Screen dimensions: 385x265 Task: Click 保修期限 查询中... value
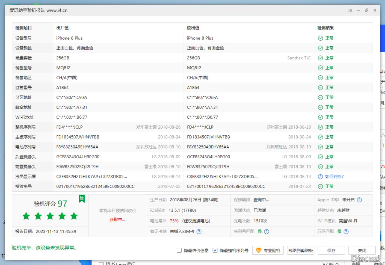(261, 200)
